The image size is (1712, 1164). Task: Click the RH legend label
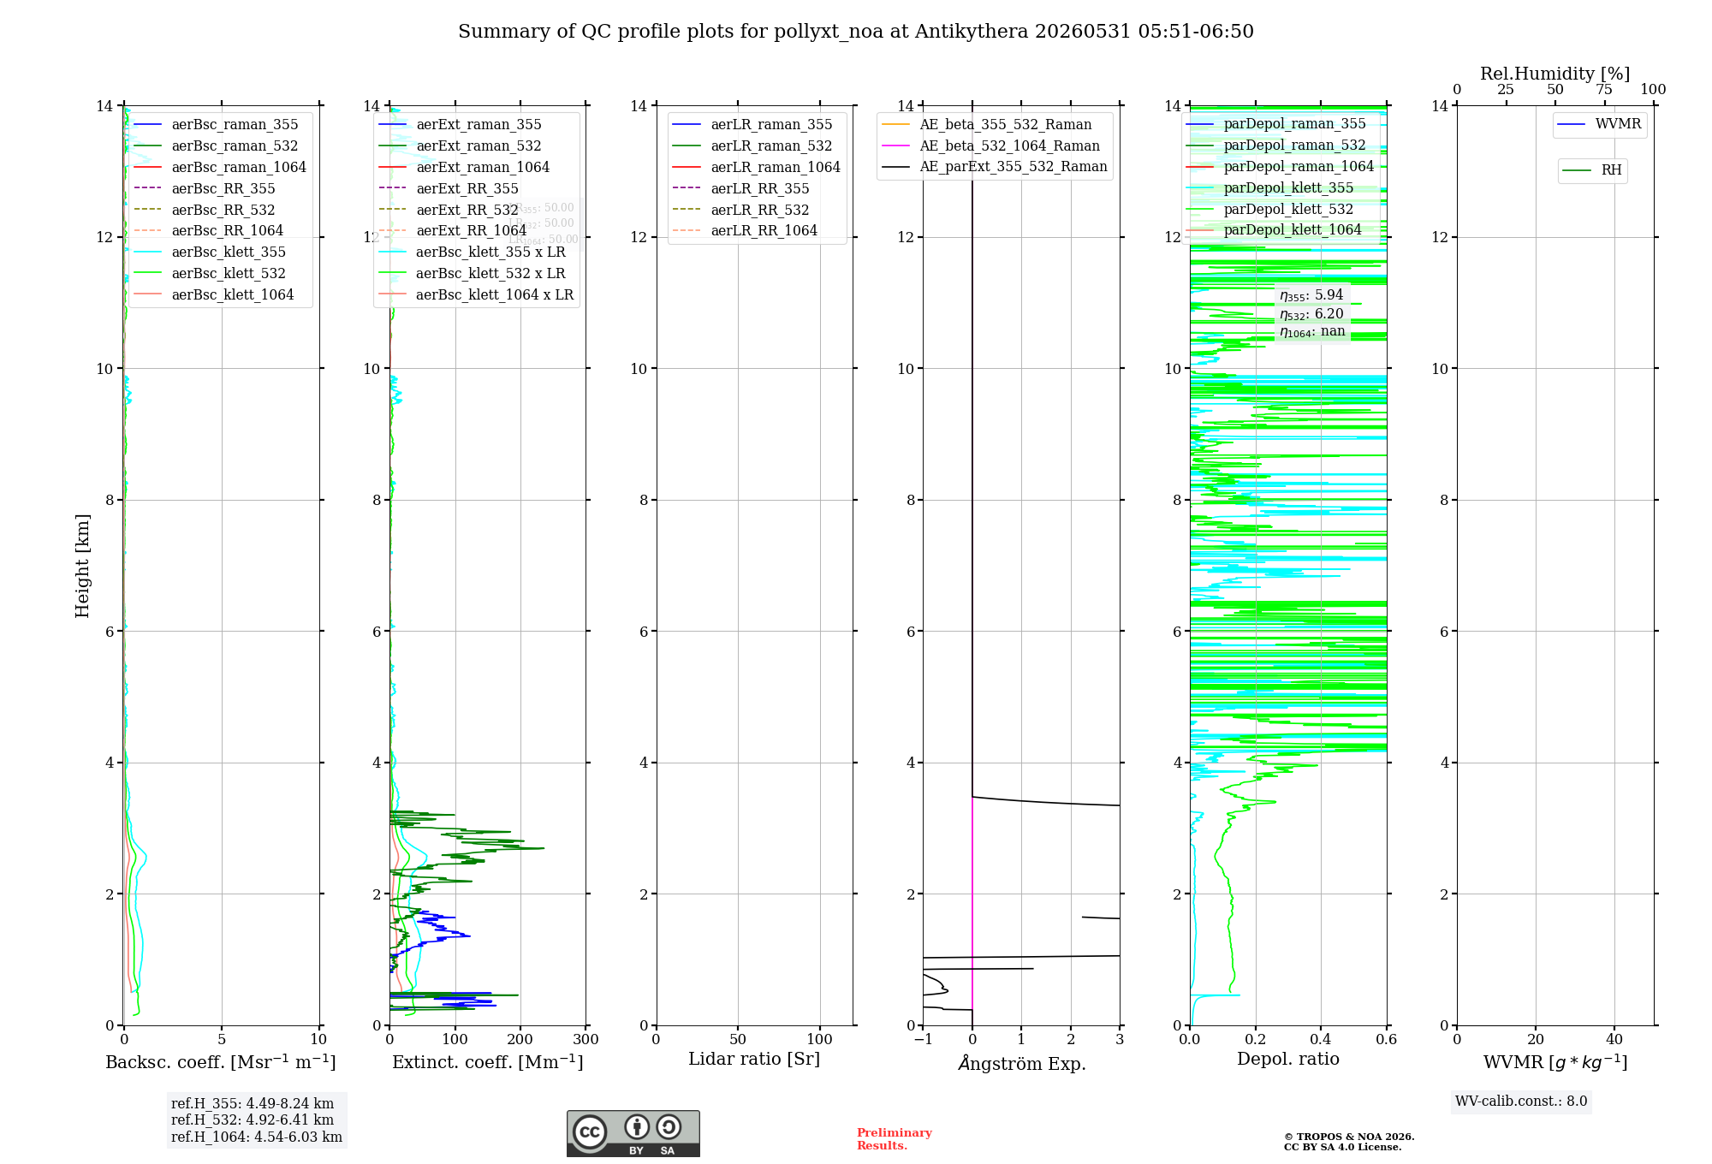pos(1611,170)
